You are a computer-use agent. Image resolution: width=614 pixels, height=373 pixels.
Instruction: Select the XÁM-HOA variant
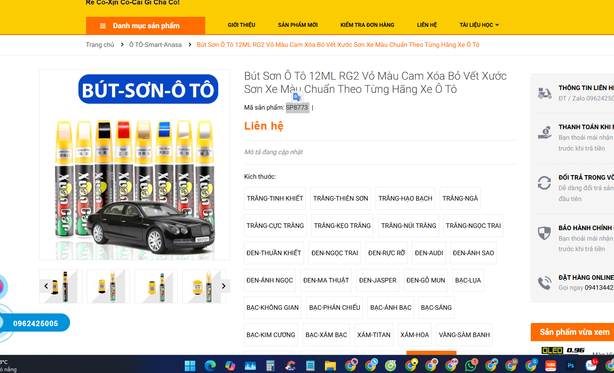[415, 335]
